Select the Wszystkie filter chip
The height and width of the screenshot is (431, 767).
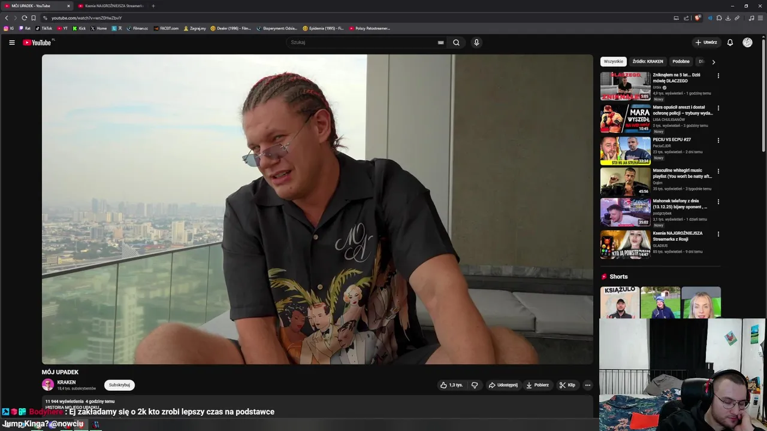click(x=614, y=61)
